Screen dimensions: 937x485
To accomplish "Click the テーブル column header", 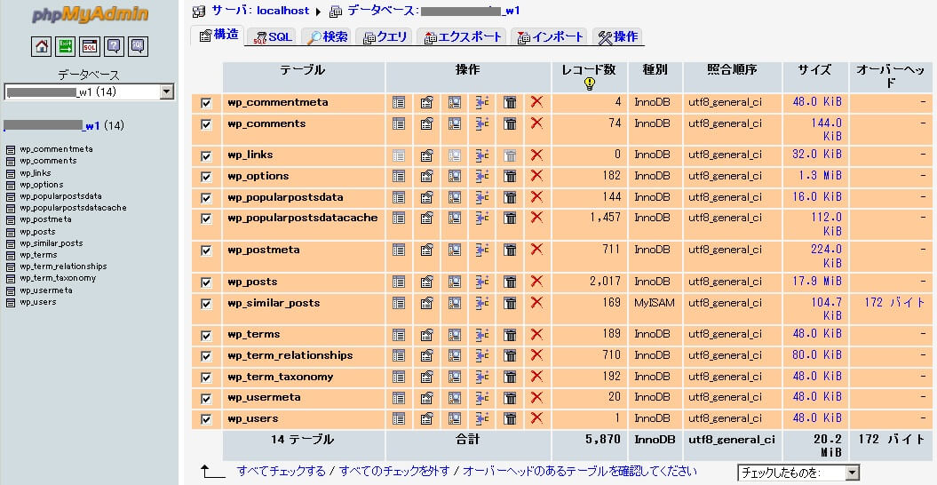I will (x=302, y=70).
